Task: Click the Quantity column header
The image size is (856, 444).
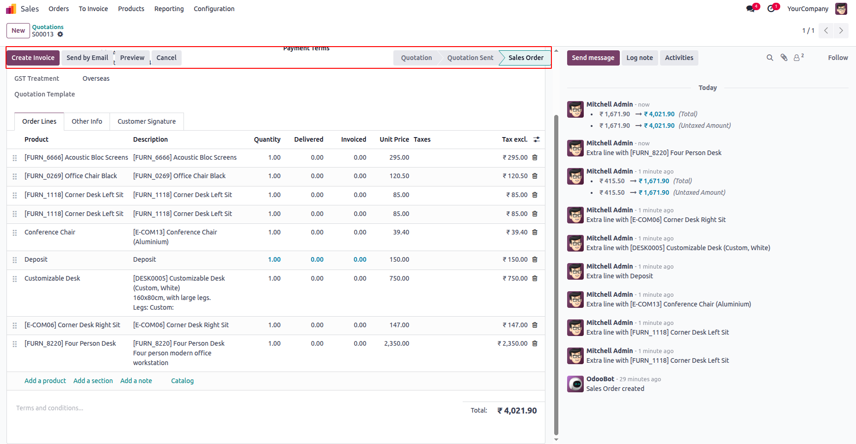Action: [x=267, y=139]
